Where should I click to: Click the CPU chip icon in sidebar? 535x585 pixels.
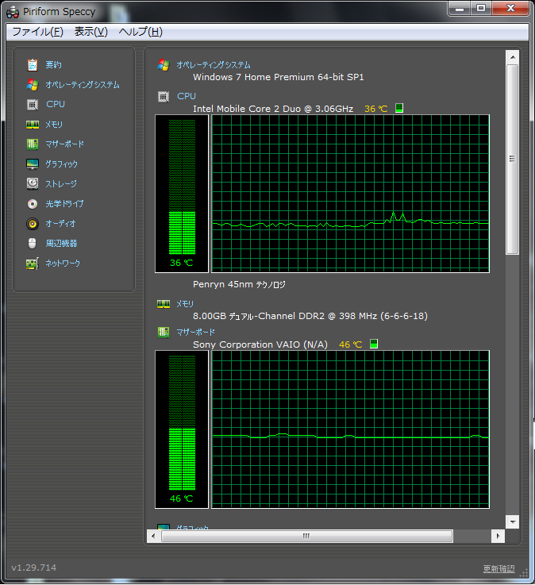click(x=33, y=105)
